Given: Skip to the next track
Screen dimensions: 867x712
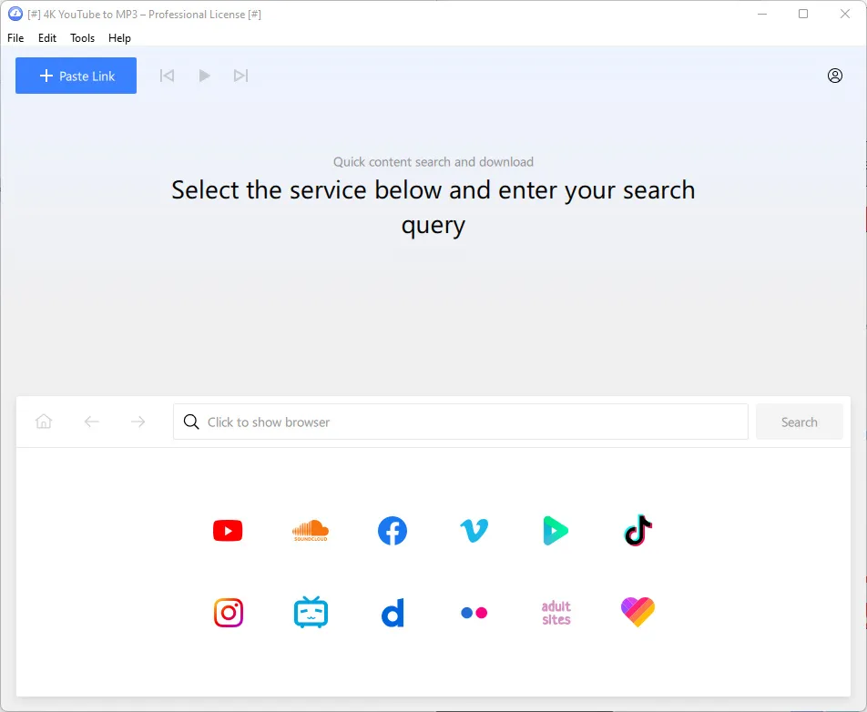Looking at the screenshot, I should click(x=240, y=76).
